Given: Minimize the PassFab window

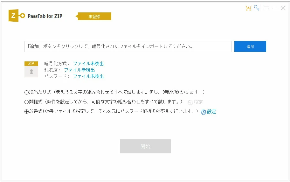Looking at the screenshot, I should click(x=275, y=8).
